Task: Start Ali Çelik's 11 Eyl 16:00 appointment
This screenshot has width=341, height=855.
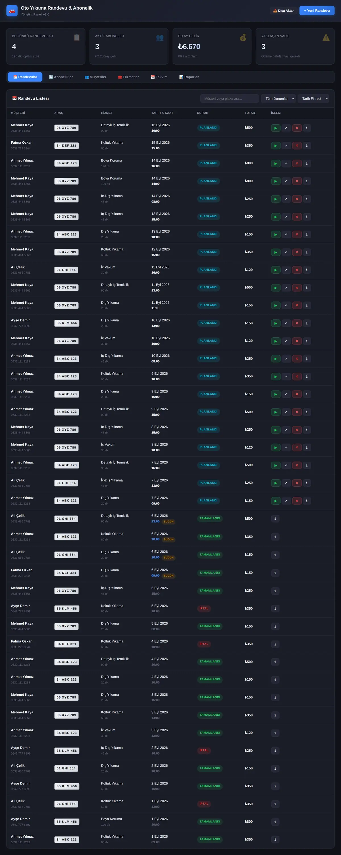Action: [276, 270]
